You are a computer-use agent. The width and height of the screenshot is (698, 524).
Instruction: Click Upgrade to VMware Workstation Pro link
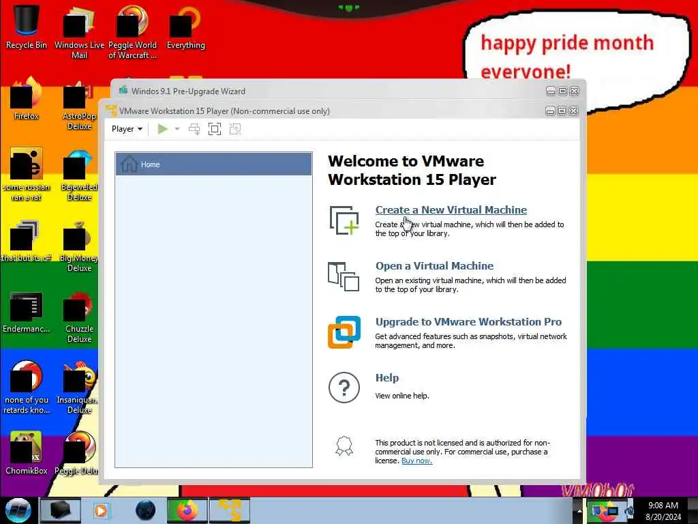click(x=468, y=322)
